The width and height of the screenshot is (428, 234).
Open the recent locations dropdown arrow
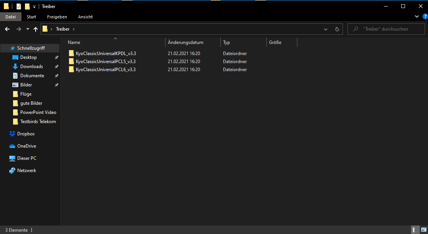click(x=28, y=29)
